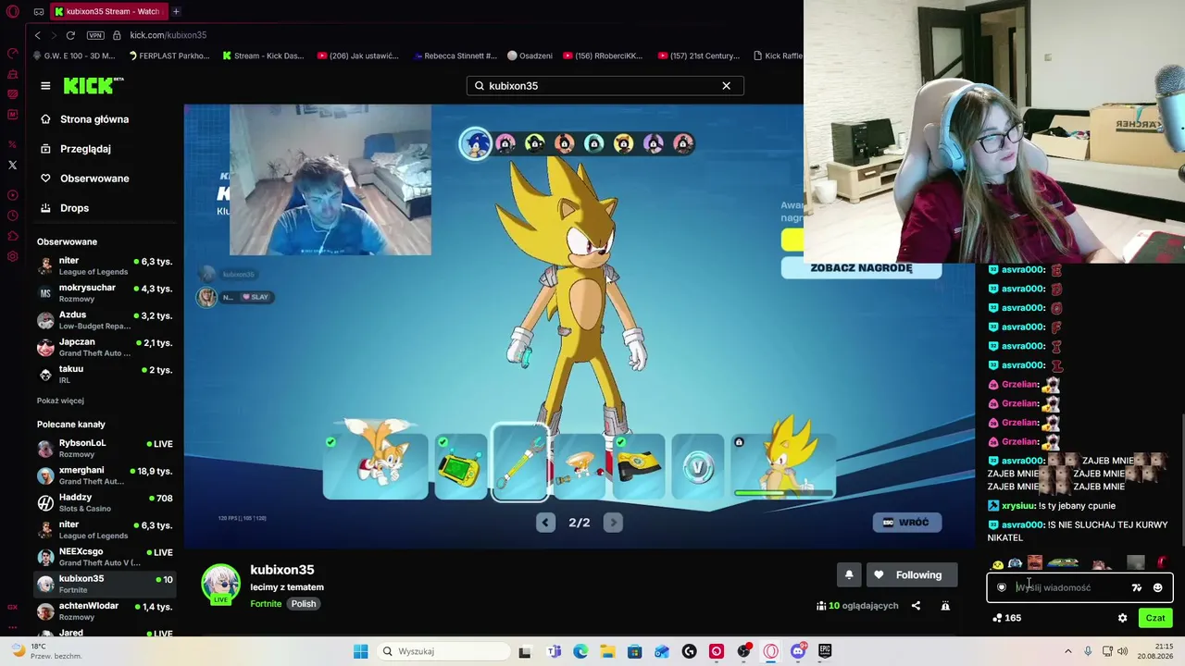
Task: Click the notification bell for kubixon35
Action: pyautogui.click(x=849, y=575)
